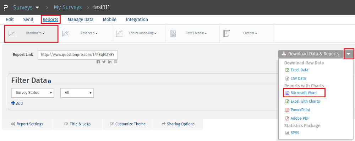Click the Report Settings gears icon

click(13, 124)
